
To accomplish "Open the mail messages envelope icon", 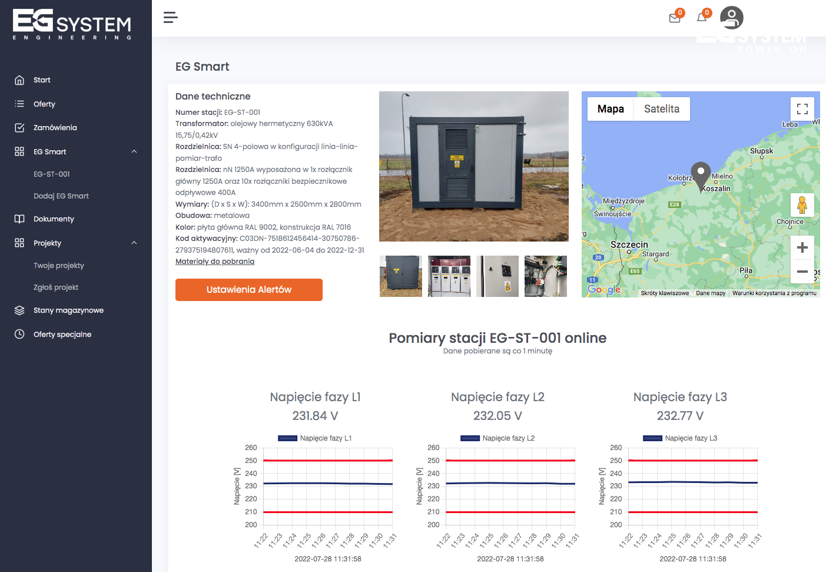I will coord(675,18).
